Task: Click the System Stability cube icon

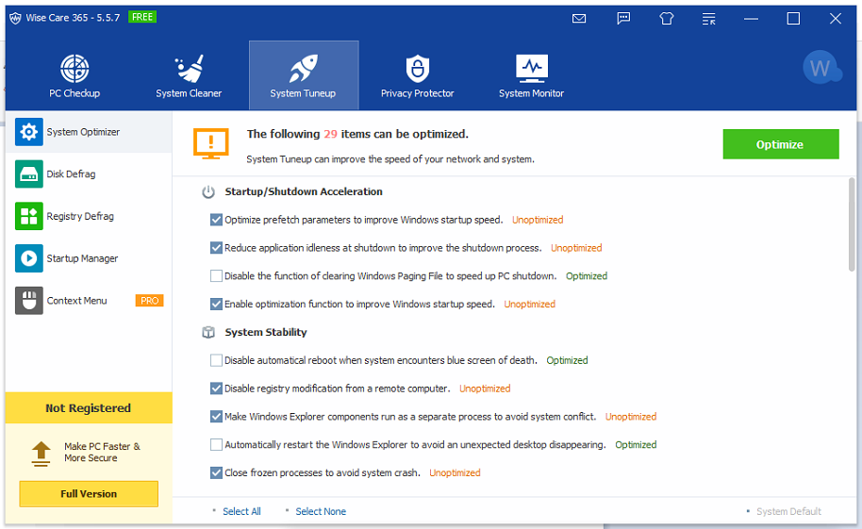Action: click(208, 332)
